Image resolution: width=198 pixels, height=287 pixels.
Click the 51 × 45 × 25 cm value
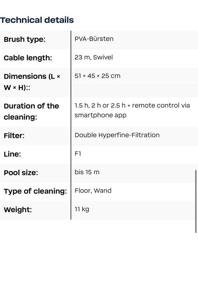pos(97,76)
